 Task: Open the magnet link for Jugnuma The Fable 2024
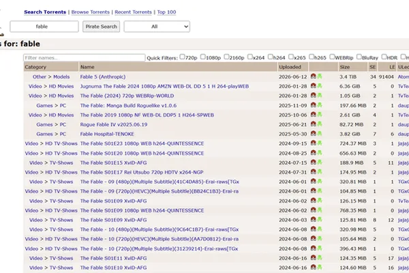click(x=314, y=86)
